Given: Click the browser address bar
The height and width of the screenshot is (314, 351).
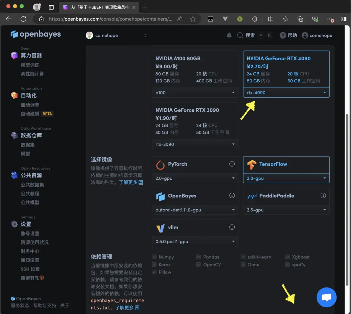Looking at the screenshot, I should (110, 19).
